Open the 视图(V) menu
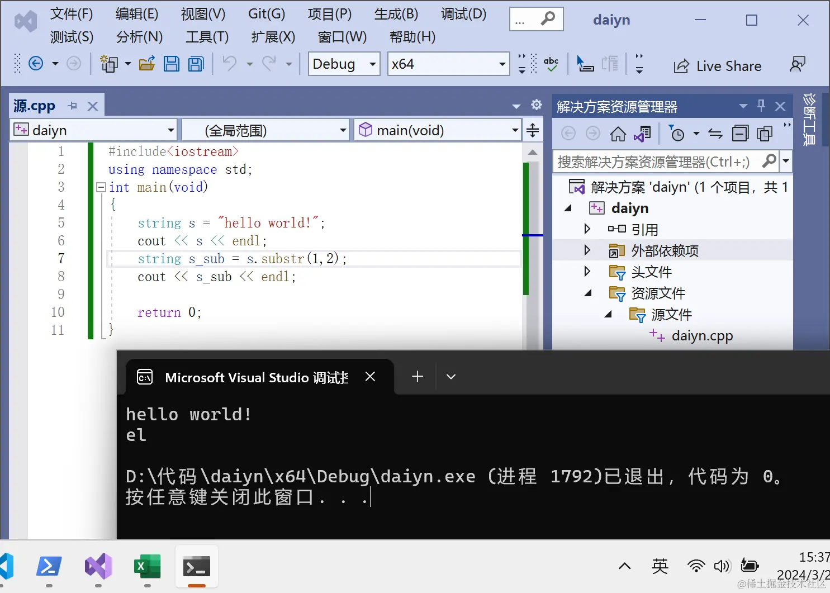The width and height of the screenshot is (830, 593). 203,14
